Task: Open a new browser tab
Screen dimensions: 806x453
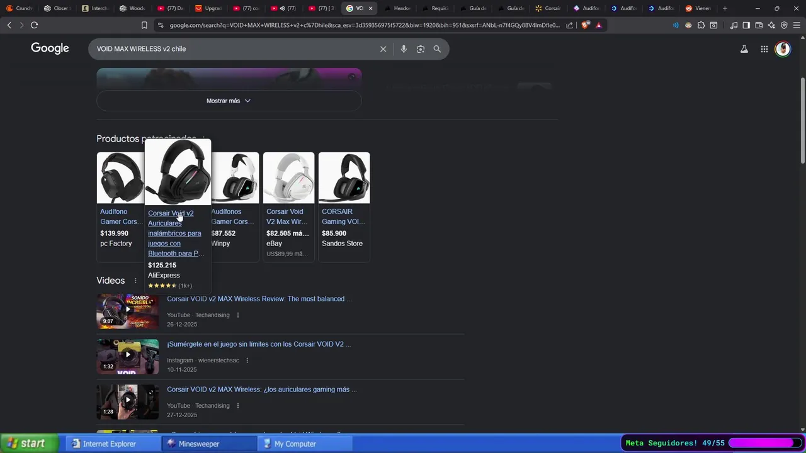Action: 725,8
